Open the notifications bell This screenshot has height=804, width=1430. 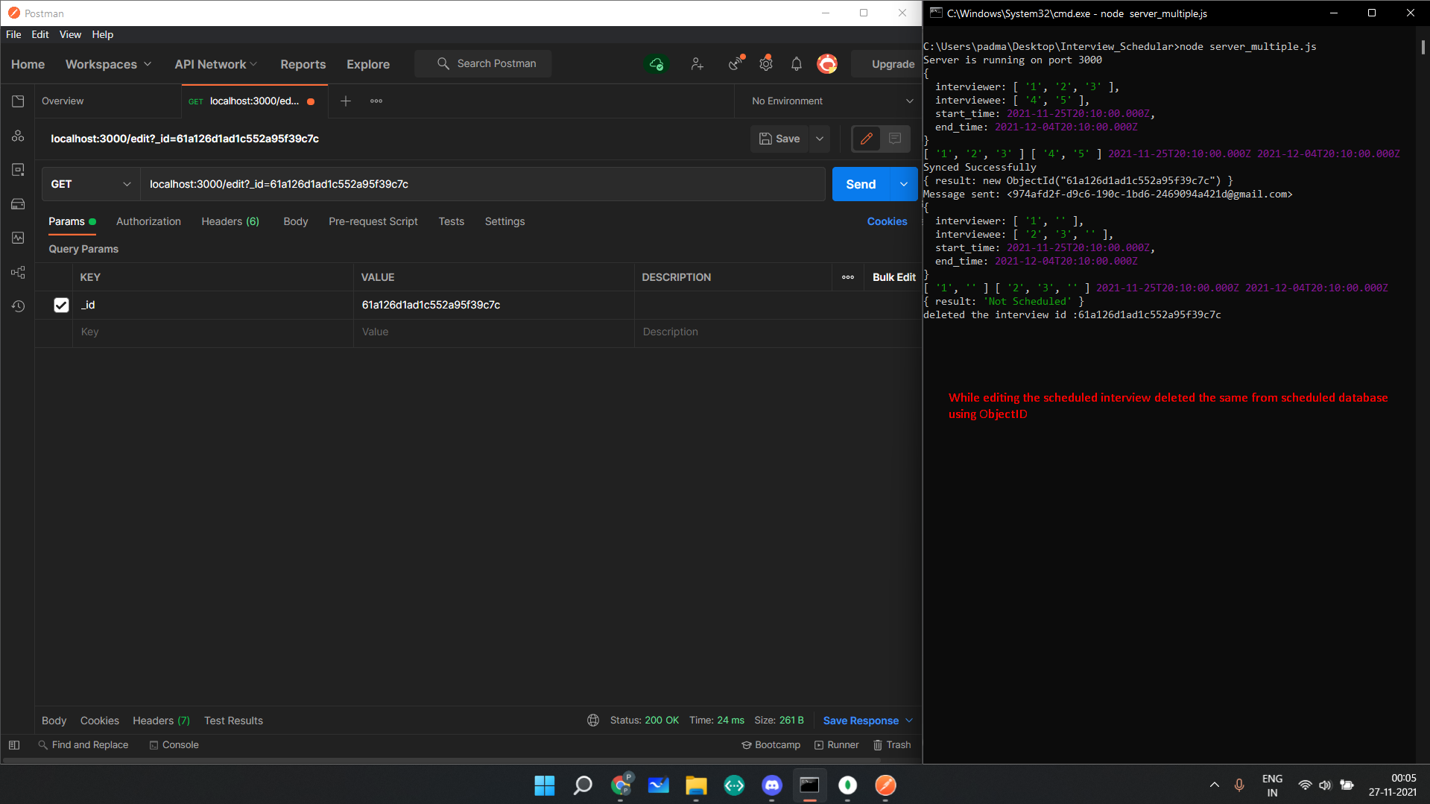797,64
